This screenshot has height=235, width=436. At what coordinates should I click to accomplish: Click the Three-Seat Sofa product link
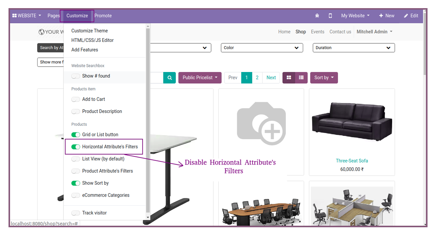pyautogui.click(x=352, y=161)
